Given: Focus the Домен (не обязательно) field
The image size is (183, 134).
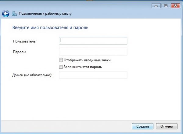Looking at the screenshot, I should point(93,75).
